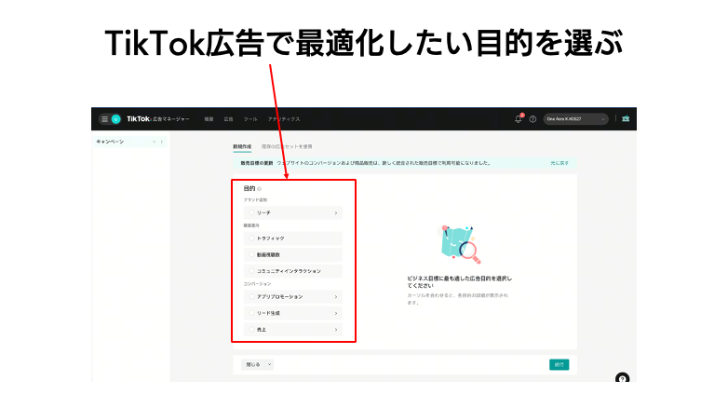
Task: Open the more options dots beside キャンペーン
Action: pos(162,142)
